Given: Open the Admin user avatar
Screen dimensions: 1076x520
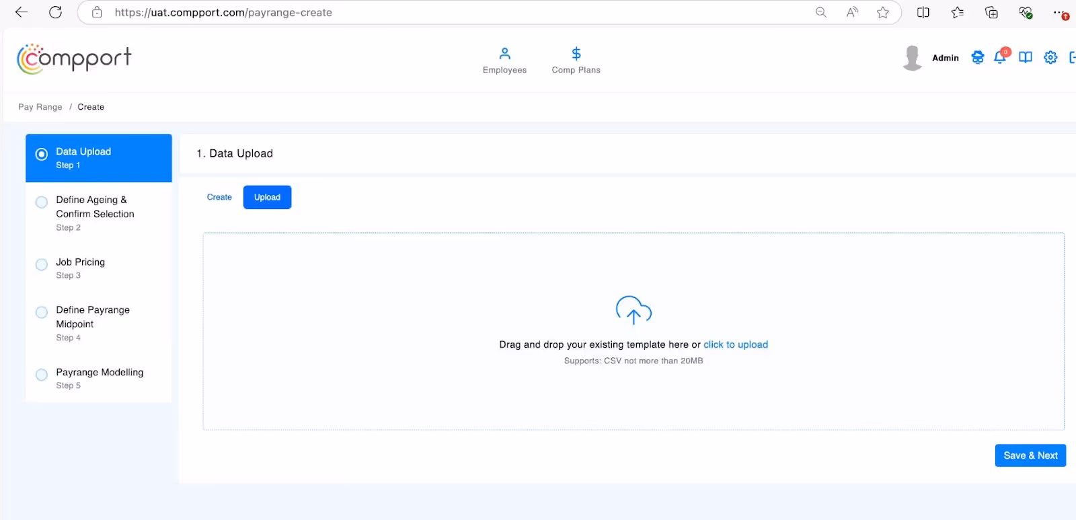Looking at the screenshot, I should click(913, 58).
